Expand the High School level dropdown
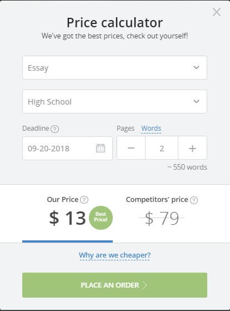The height and width of the screenshot is (311, 230). pos(114,102)
